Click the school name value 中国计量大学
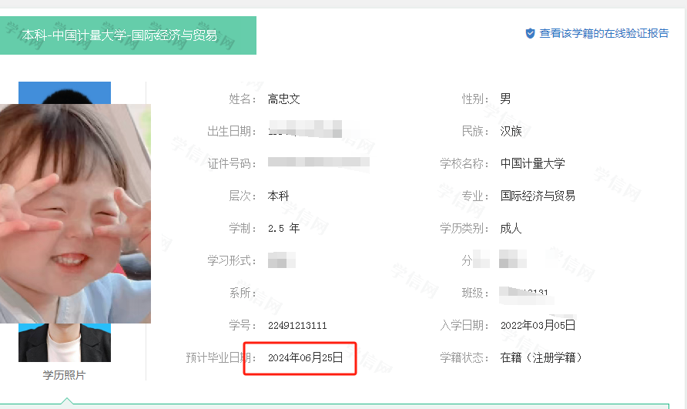687x409 pixels. (533, 163)
